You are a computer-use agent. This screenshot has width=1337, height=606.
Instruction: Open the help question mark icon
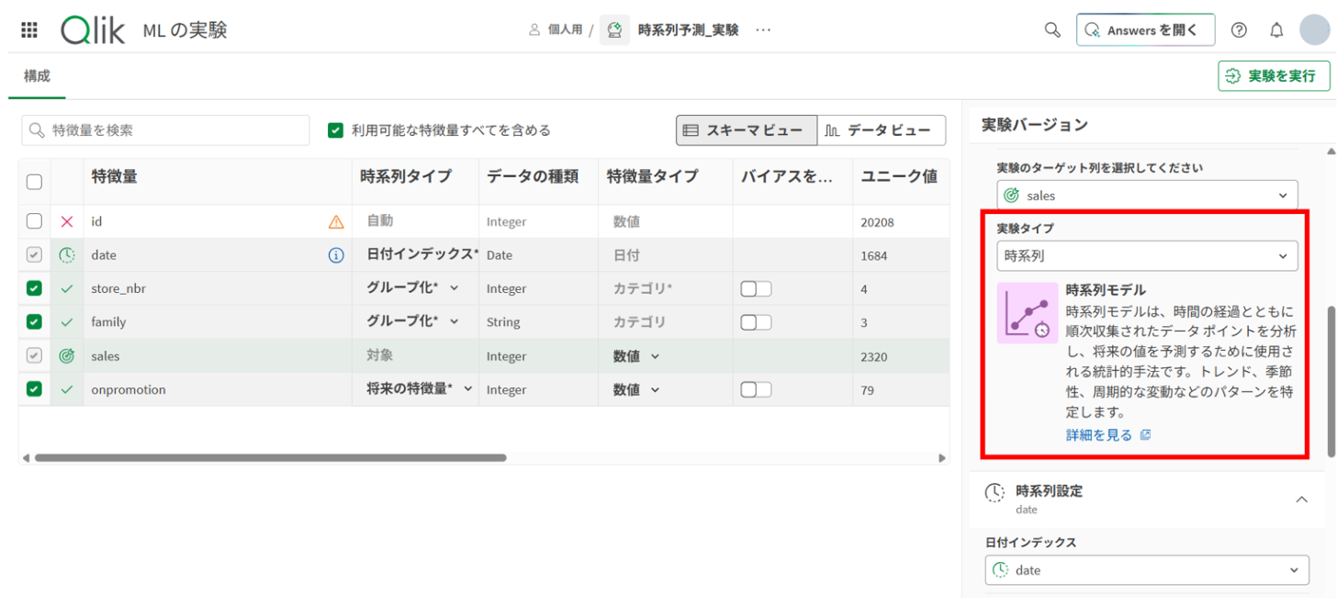pos(1239,29)
